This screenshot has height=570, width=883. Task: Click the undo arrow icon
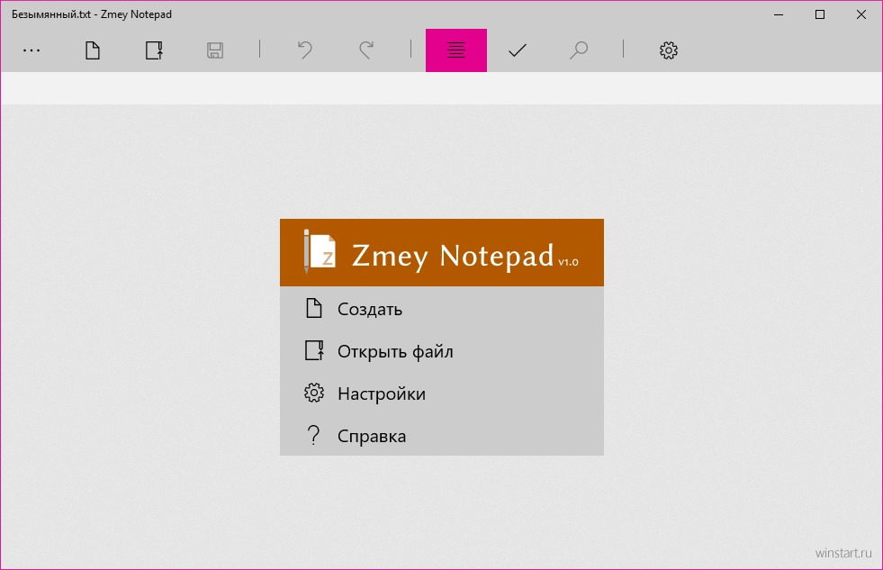pos(304,50)
